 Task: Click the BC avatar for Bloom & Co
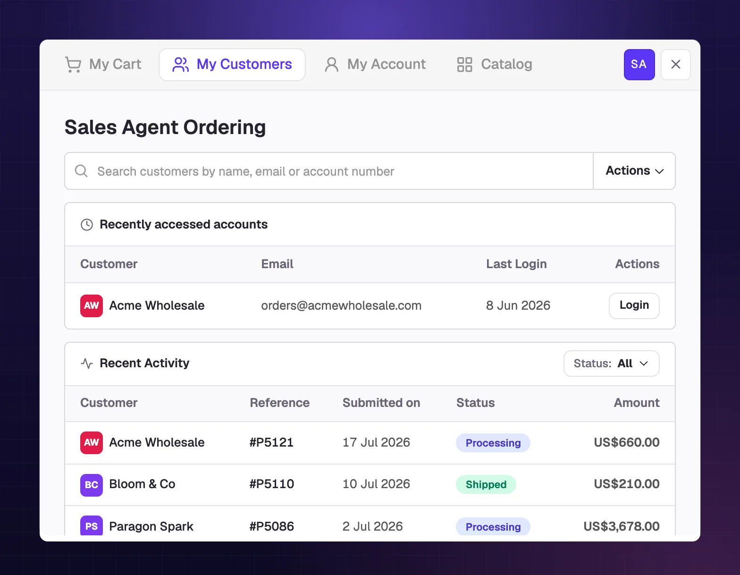point(92,485)
